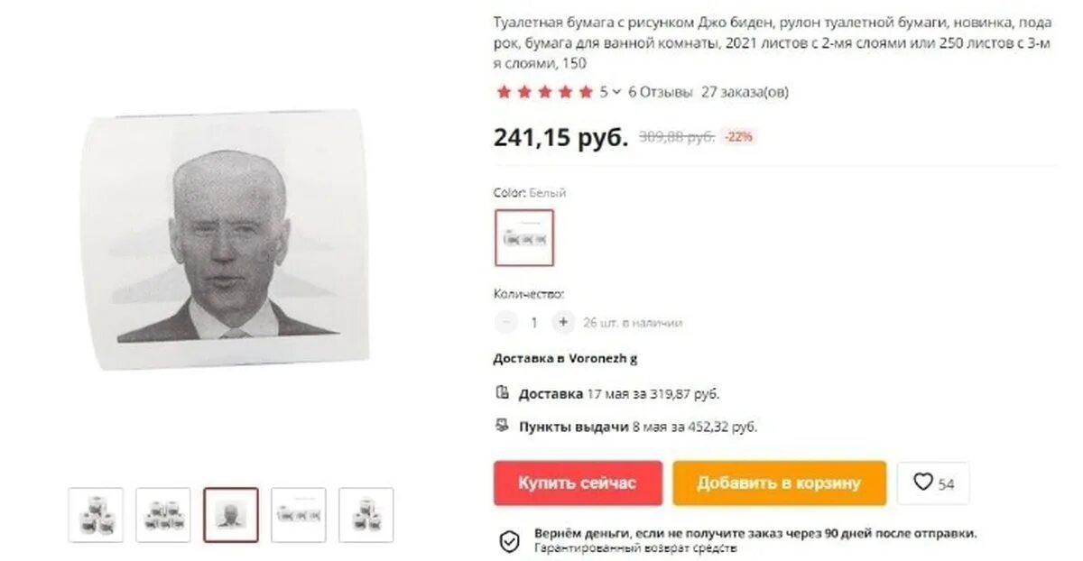Select the Белый color variant swatch
1083x561 pixels.
[524, 238]
